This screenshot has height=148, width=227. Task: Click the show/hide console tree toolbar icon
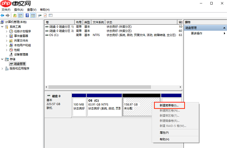pos(20,15)
